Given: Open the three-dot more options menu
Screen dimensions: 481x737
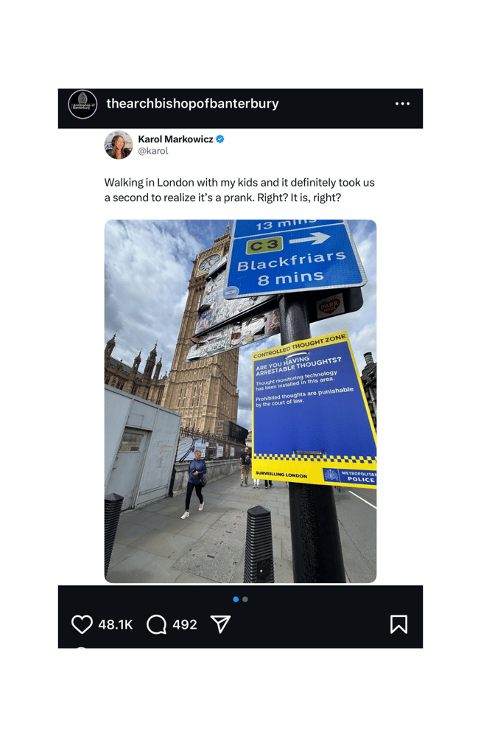Looking at the screenshot, I should pyautogui.click(x=403, y=103).
